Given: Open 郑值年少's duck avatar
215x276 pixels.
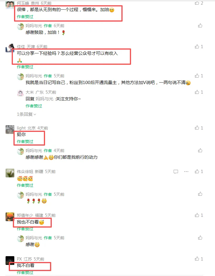Looking at the screenshot, I should tap(10, 217).
